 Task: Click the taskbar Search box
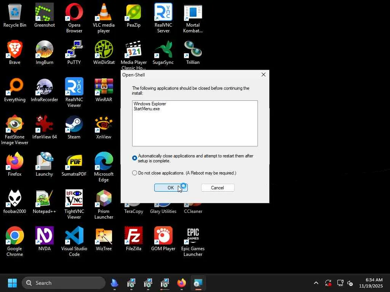(64, 283)
